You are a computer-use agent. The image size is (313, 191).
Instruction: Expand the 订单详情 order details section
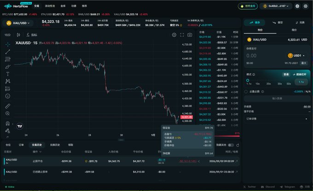click(277, 119)
